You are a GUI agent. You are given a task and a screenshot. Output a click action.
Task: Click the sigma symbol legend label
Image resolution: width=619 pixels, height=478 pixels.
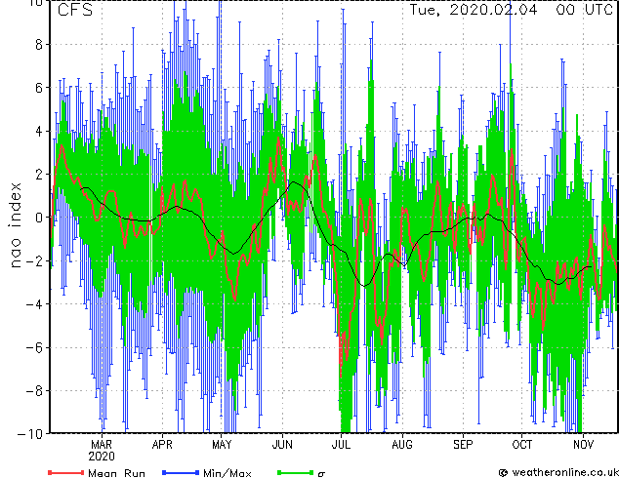click(321, 474)
